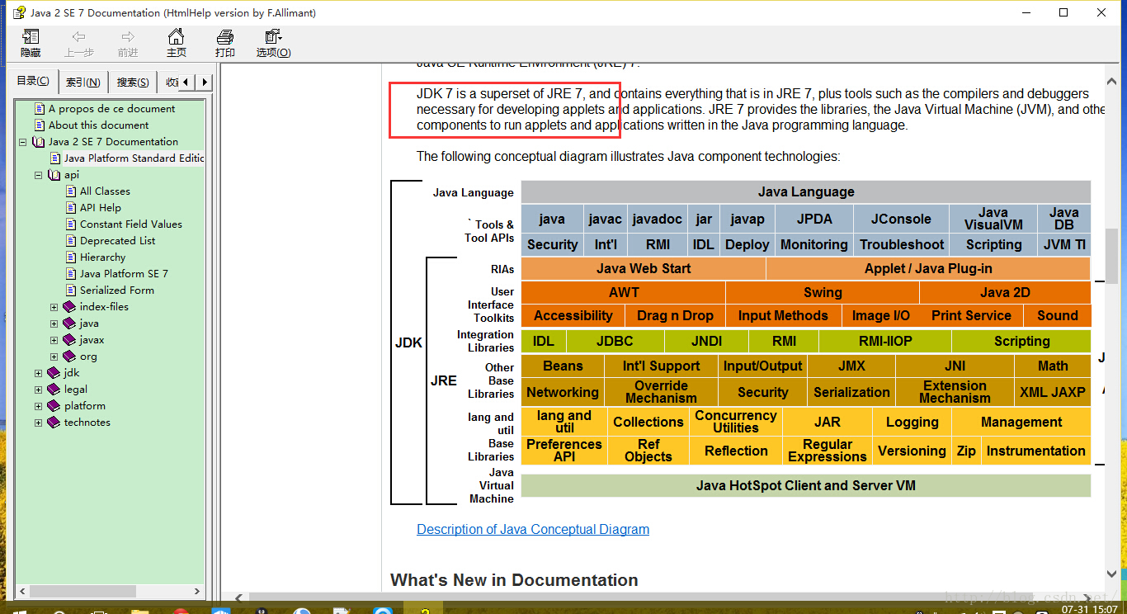Go forward with the 前进 toolbar icon

[128, 37]
